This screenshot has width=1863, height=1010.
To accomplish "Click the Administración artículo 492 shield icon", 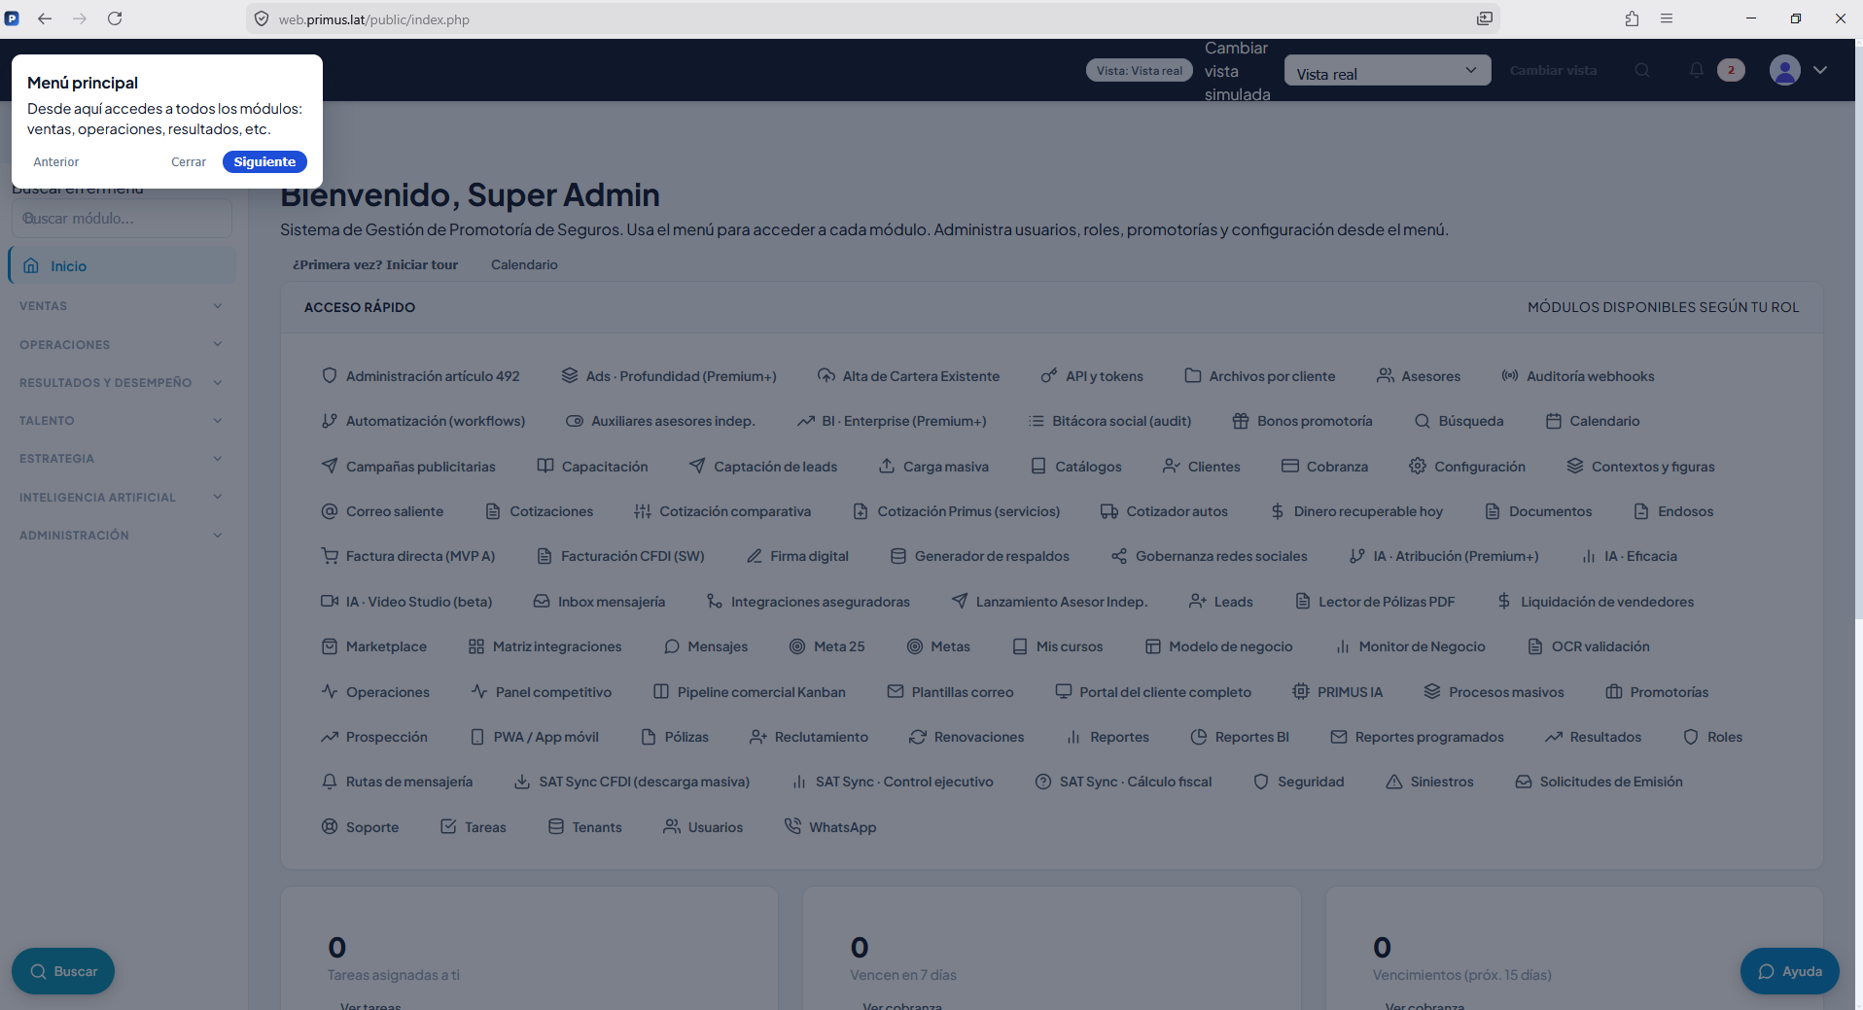I will coord(330,375).
